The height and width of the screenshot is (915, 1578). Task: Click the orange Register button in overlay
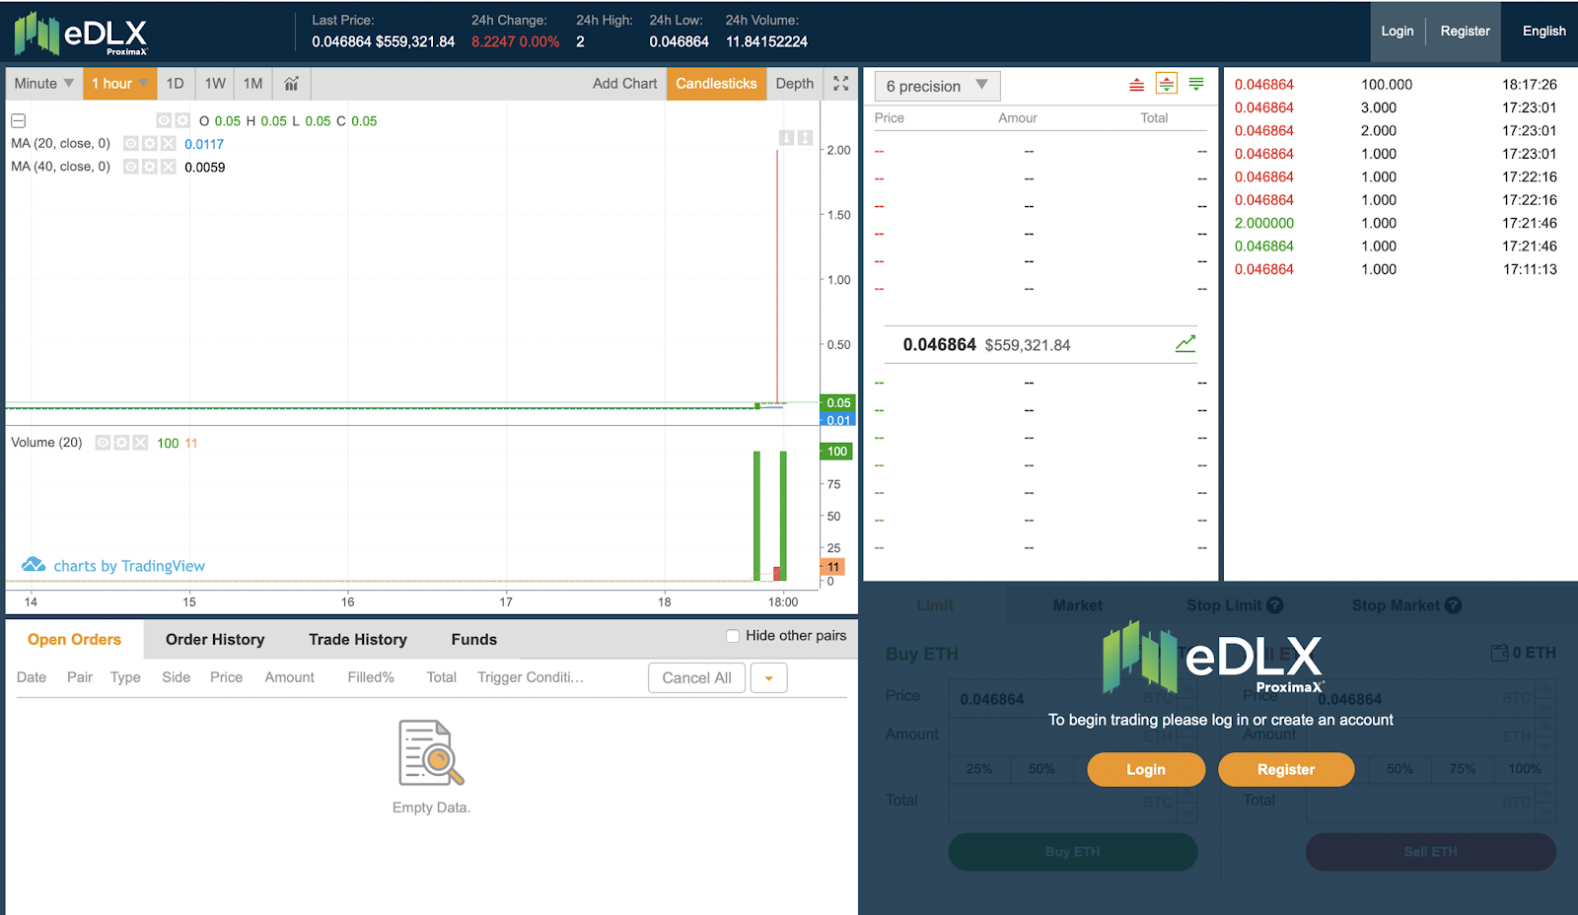(x=1285, y=770)
